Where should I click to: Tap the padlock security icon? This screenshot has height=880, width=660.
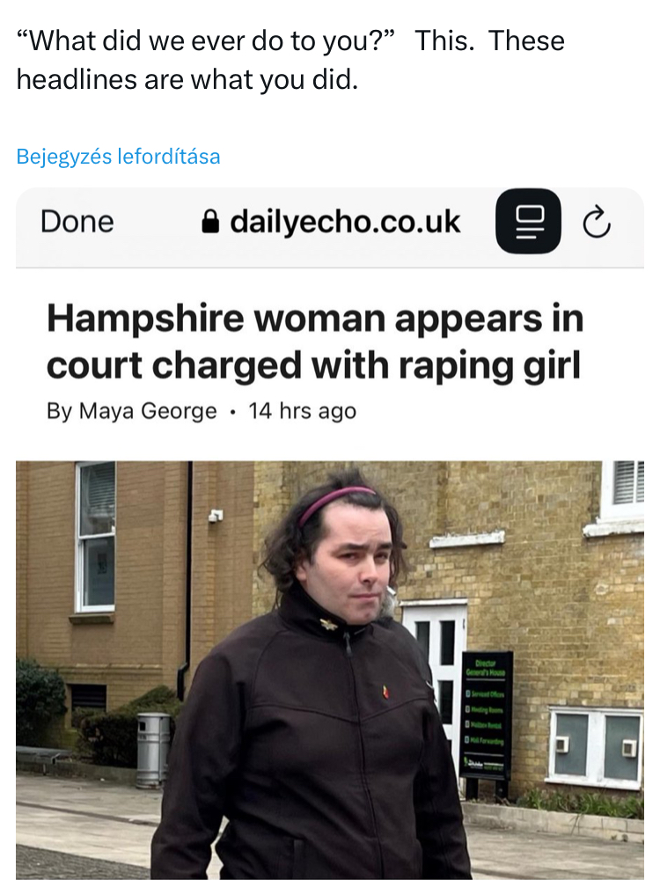pos(210,222)
